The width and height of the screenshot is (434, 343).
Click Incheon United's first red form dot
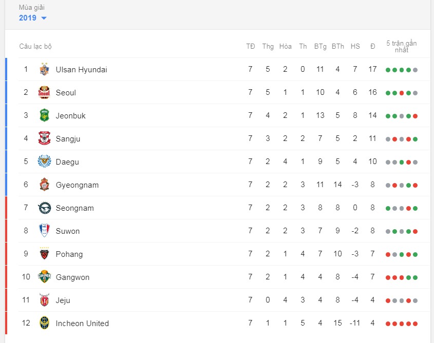(388, 324)
